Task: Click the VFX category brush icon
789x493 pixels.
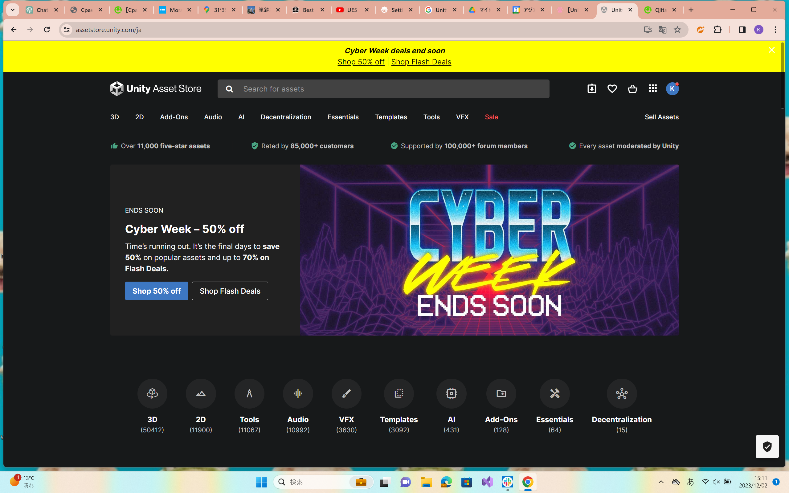Action: [346, 393]
